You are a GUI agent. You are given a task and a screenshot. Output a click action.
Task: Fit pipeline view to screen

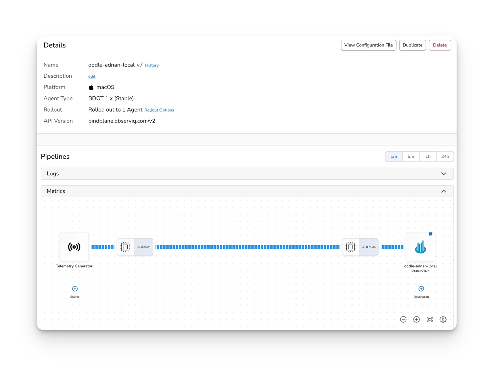tap(430, 319)
